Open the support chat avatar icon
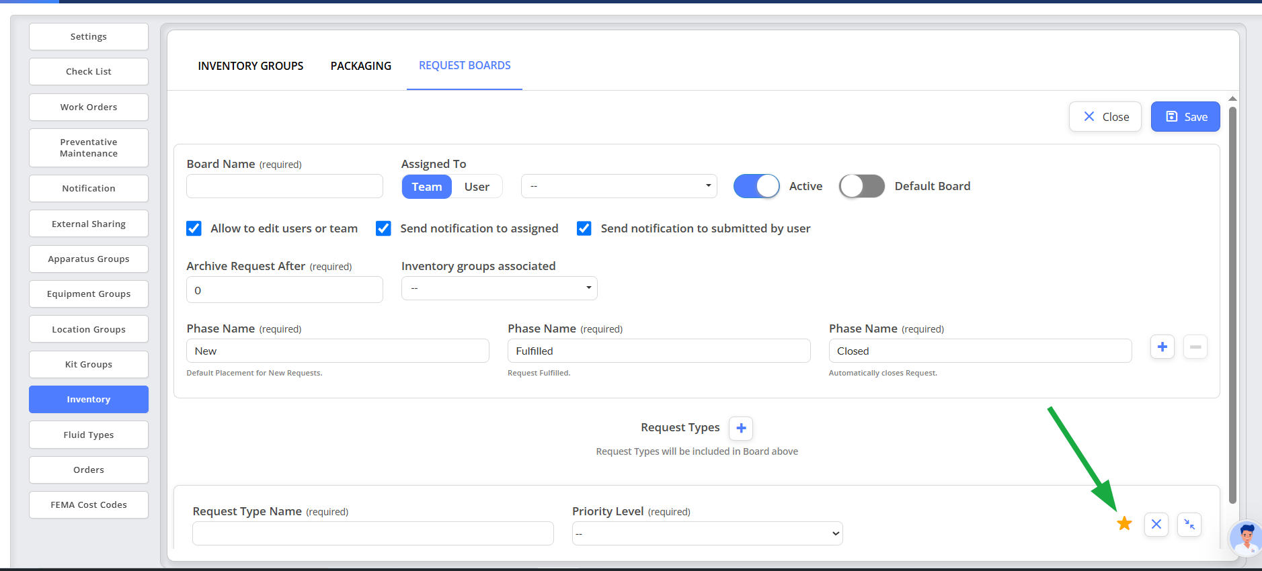 pos(1246,539)
